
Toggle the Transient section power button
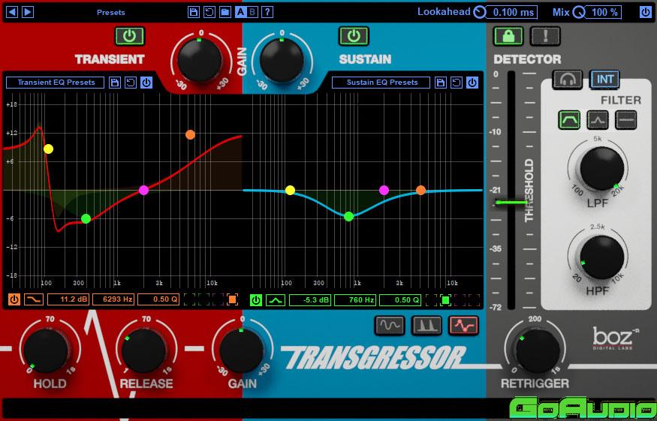(x=129, y=36)
